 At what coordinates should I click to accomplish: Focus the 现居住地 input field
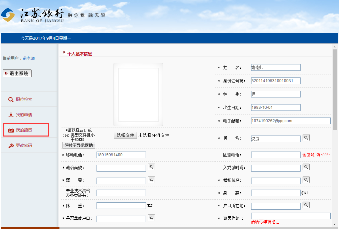[x=291, y=216]
